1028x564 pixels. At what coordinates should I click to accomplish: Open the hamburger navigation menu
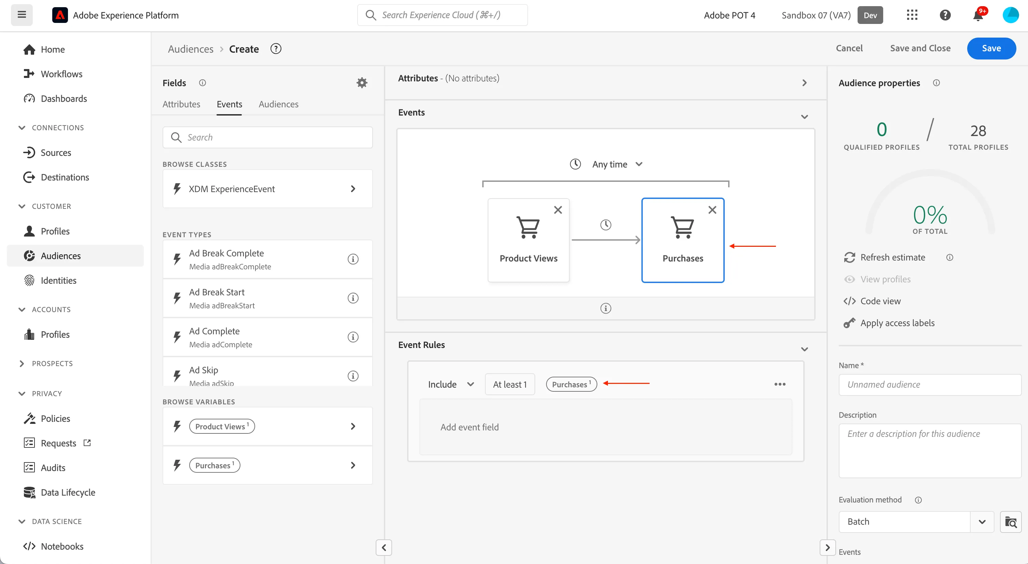point(22,15)
